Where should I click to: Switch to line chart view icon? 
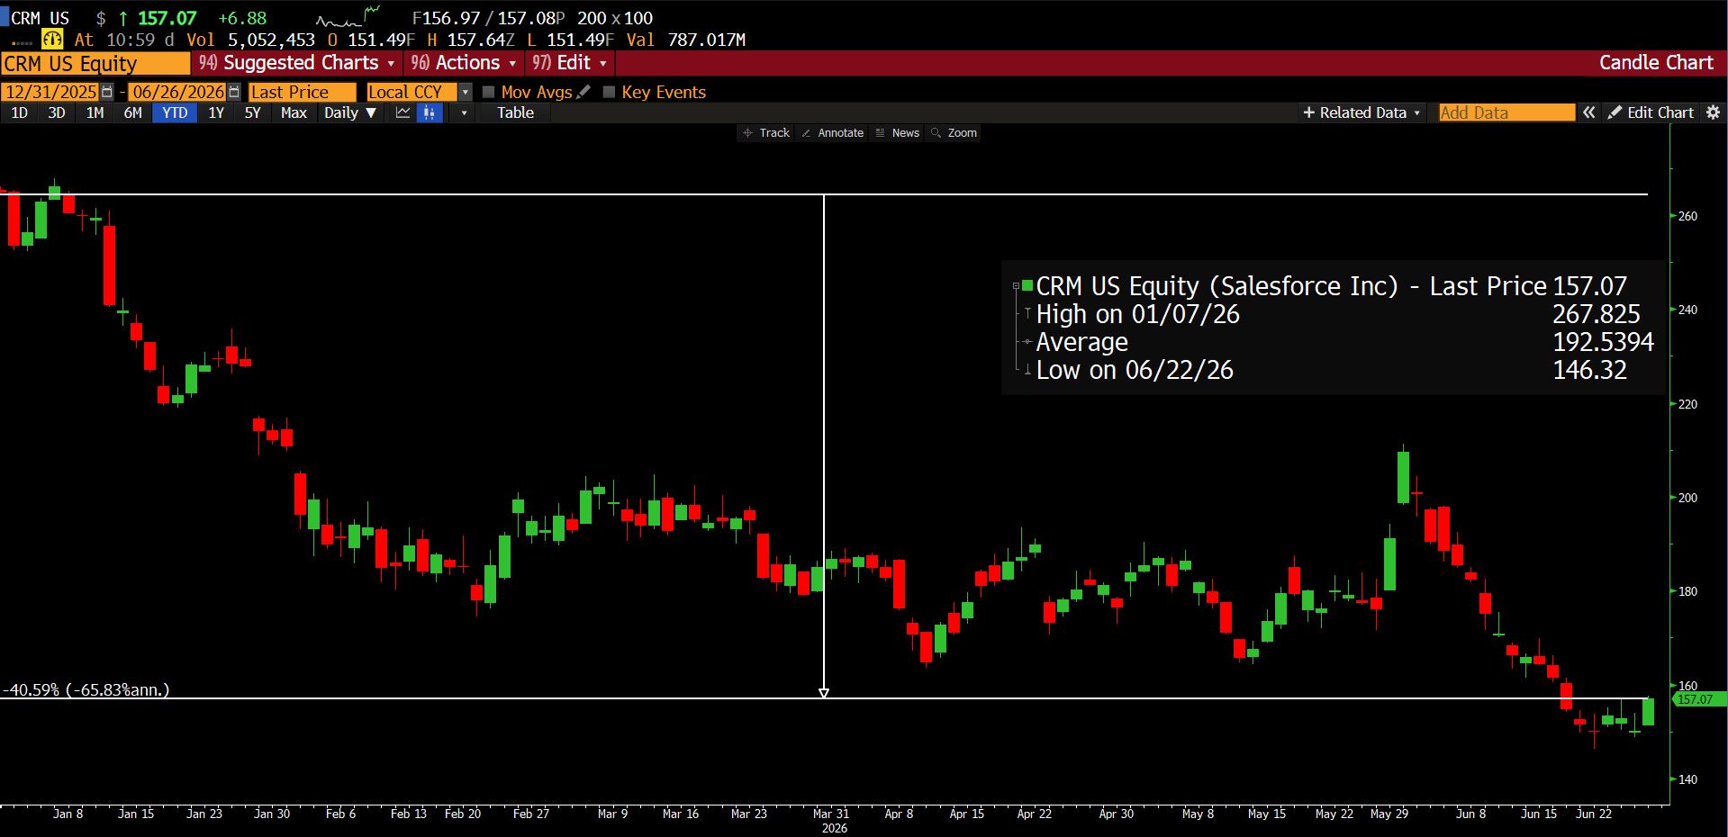point(403,112)
